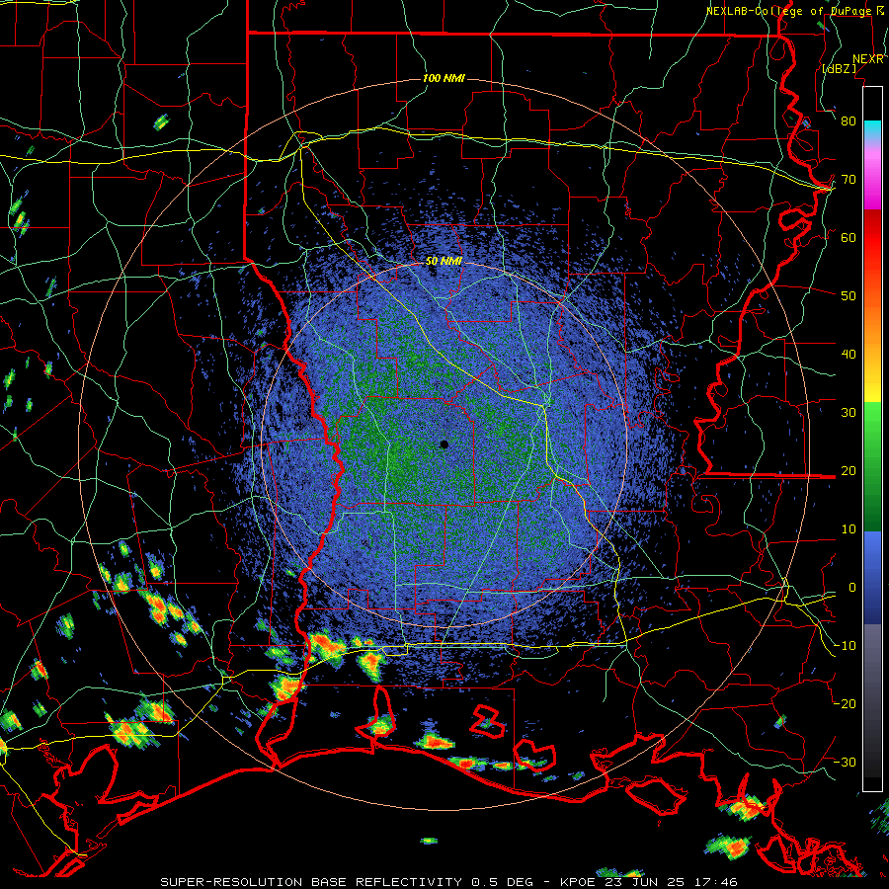Click the black radar site dot

tap(444, 444)
